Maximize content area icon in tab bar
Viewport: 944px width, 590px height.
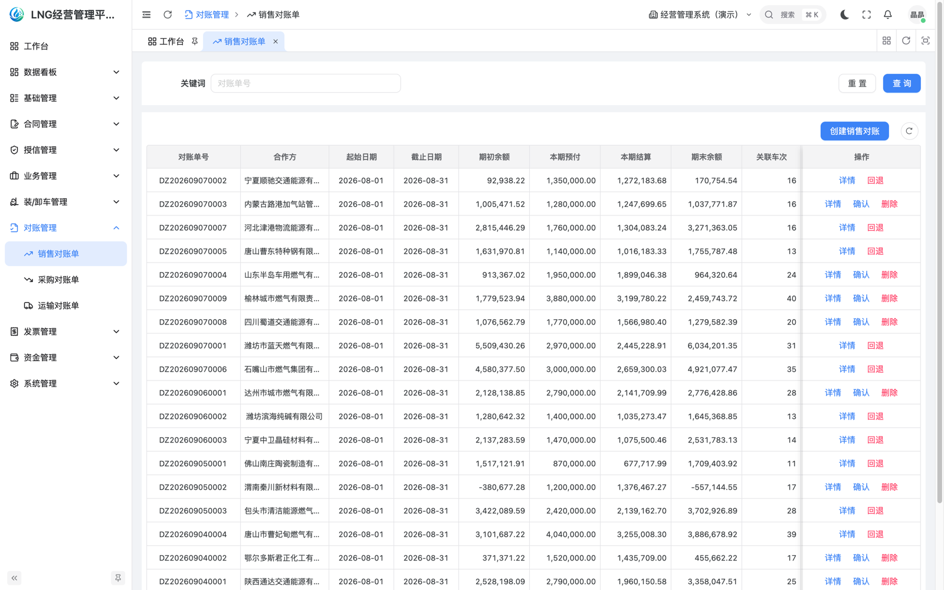[x=925, y=41]
